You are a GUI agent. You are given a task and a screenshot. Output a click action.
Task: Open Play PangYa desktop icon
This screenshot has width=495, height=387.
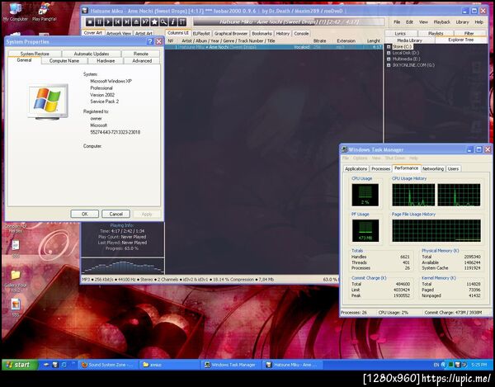point(45,12)
